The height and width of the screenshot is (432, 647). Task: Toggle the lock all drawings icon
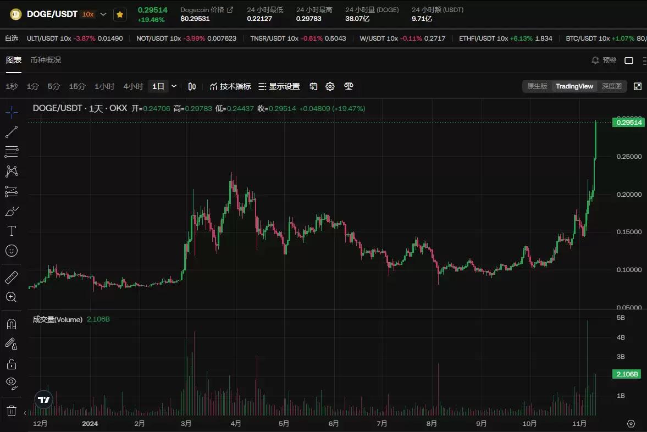[12, 364]
